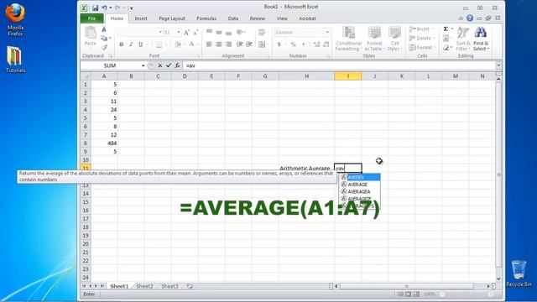Viewport: 537px width, 302px height.
Task: Click Insert button in Cells group
Action: pyautogui.click(x=421, y=29)
